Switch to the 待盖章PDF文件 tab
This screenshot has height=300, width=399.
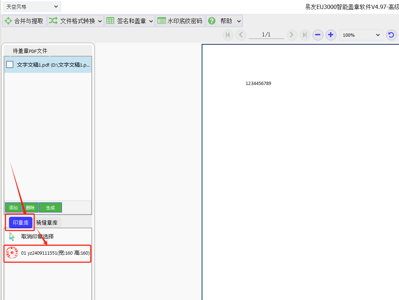tap(30, 51)
